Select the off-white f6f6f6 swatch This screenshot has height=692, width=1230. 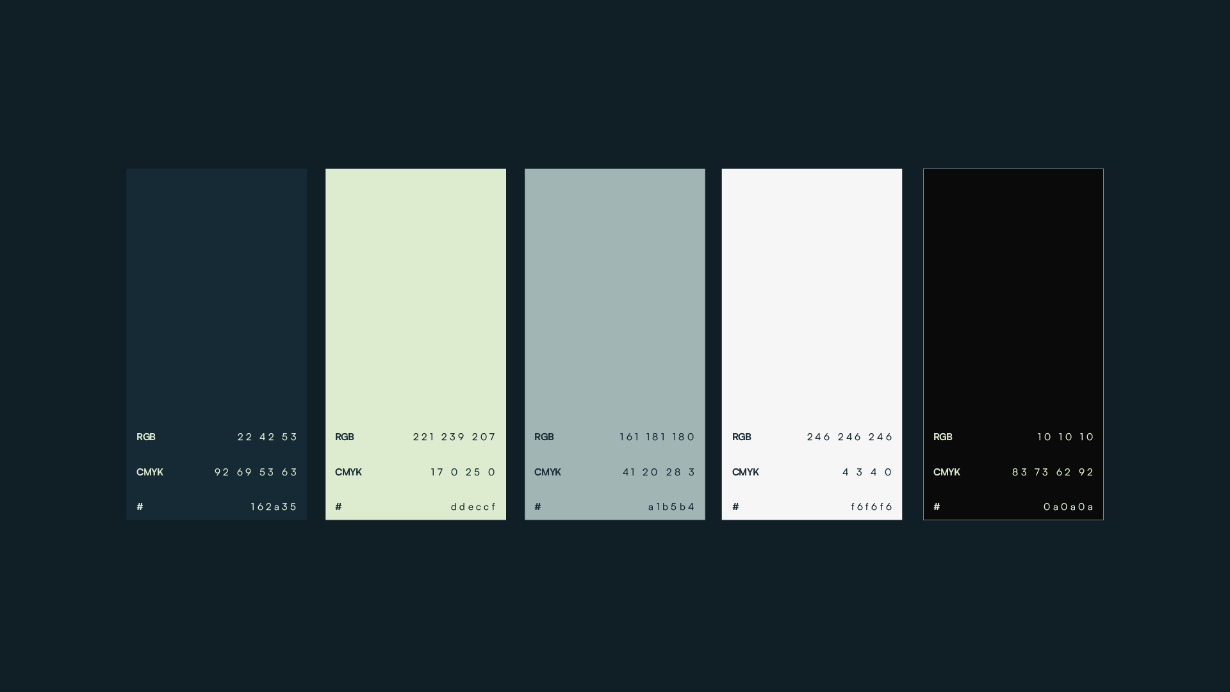tap(812, 288)
